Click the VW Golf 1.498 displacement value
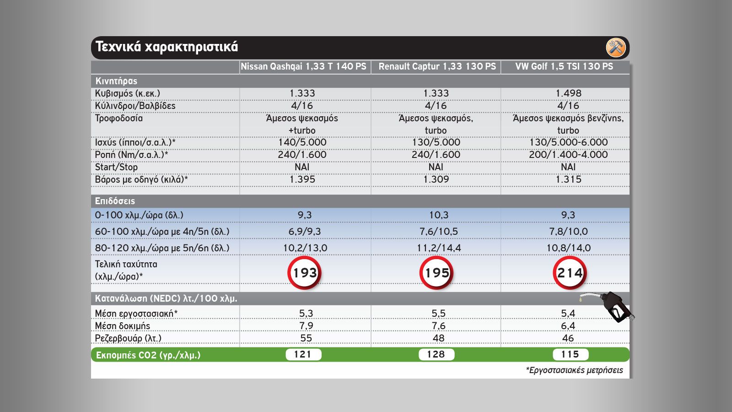Image resolution: width=732 pixels, height=412 pixels. pyautogui.click(x=568, y=93)
